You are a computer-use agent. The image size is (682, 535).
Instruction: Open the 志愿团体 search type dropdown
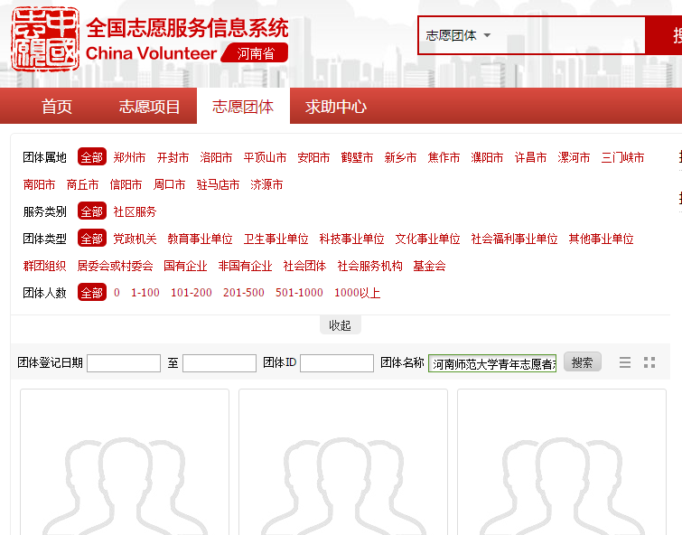pos(459,35)
